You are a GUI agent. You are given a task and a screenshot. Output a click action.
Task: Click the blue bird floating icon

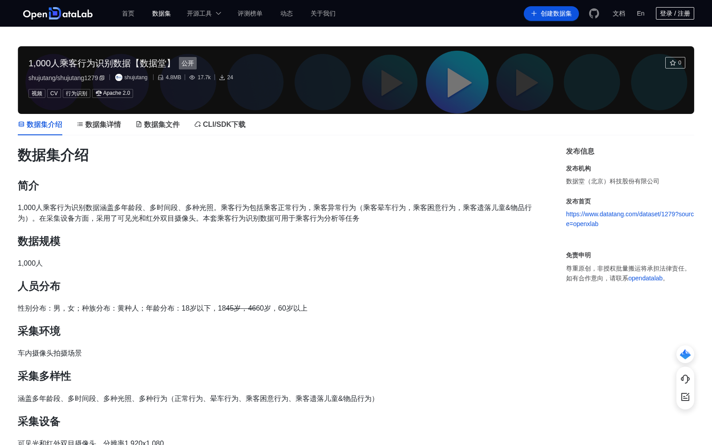685,354
